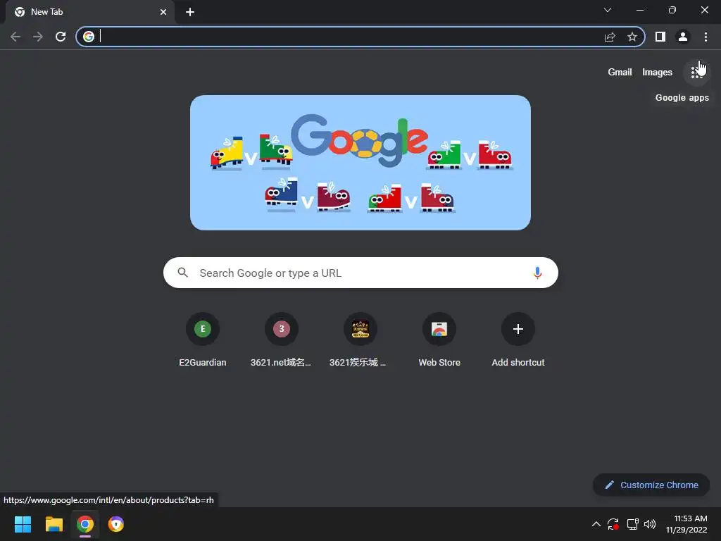Restore down the Chrome window
The width and height of the screenshot is (721, 541).
[672, 10]
